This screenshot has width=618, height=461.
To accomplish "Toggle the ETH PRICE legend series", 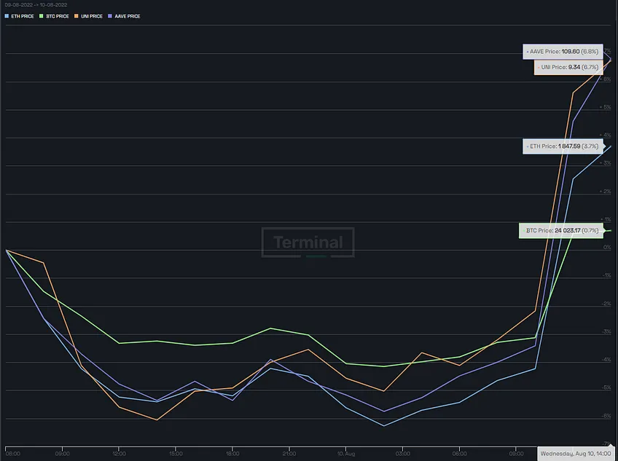I will (19, 16).
